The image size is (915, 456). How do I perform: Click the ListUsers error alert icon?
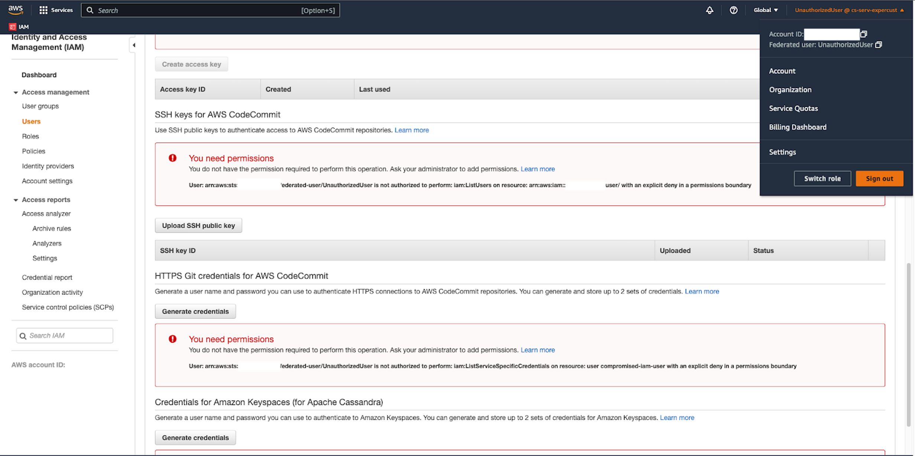pos(172,158)
